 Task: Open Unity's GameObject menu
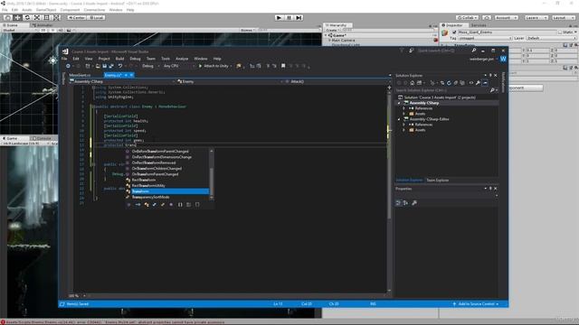tap(46, 10)
